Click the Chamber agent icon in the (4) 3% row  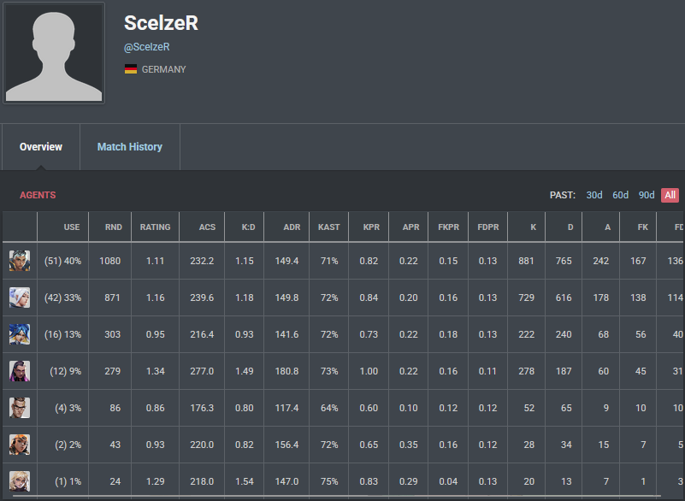tap(20, 408)
